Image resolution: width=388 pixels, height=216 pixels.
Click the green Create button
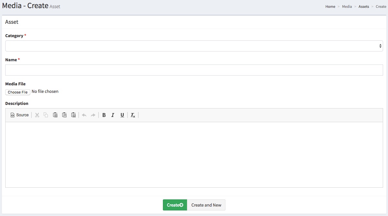[175, 205]
